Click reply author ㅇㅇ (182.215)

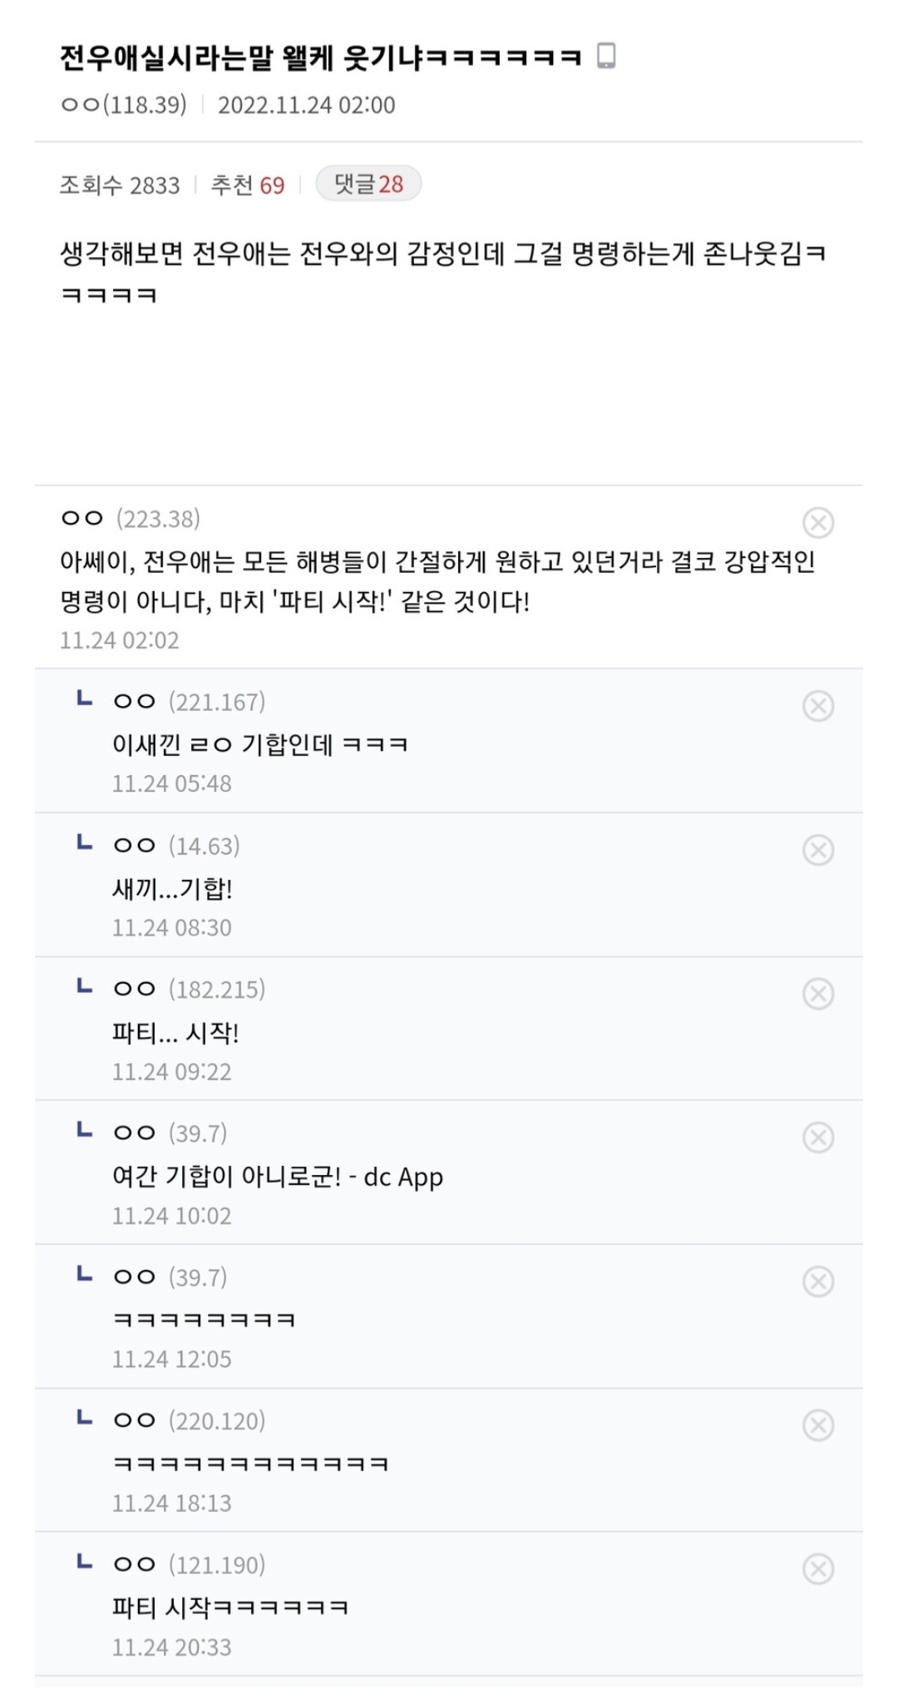(189, 989)
